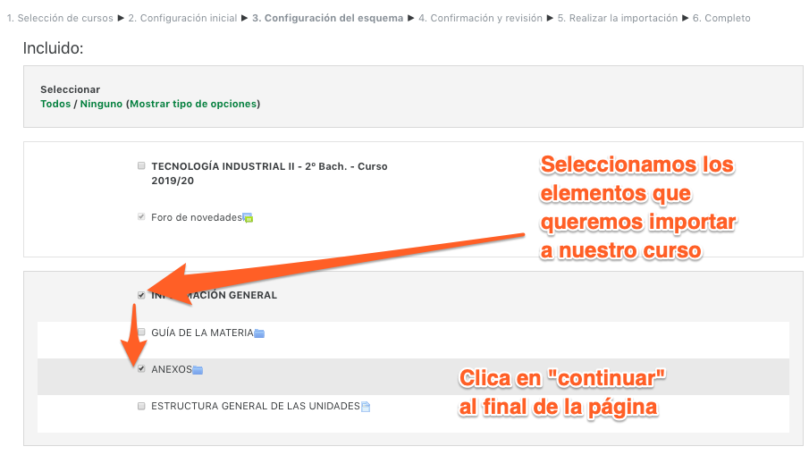Uncheck the INFORMACIÓN GENERAL checkbox
Image resolution: width=809 pixels, height=455 pixels.
141,295
